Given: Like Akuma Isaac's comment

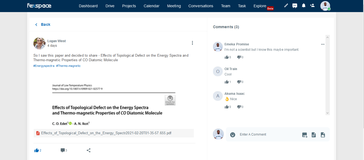Looking at the screenshot, I should pos(227,107).
